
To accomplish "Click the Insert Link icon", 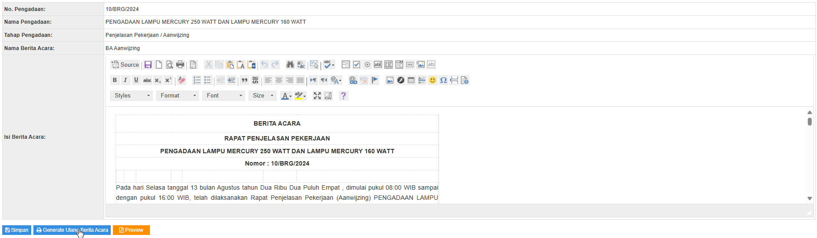I will point(353,80).
